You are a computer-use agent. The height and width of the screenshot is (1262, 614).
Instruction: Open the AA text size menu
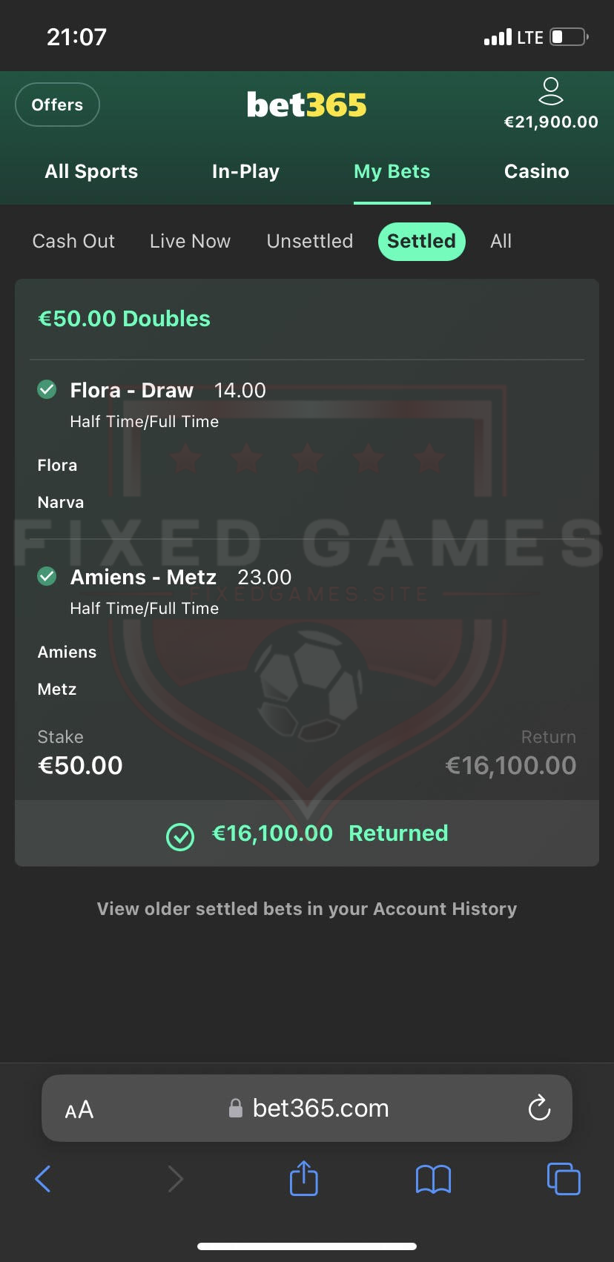click(x=79, y=1110)
